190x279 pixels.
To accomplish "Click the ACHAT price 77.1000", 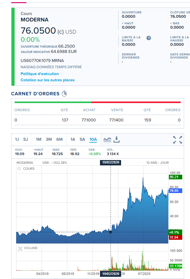I will click(x=88, y=120).
